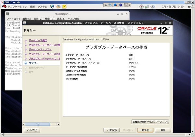Click sidebar scrollbar left arrow
Image resolution: width=195 pixels, height=137 pixels.
[24, 124]
